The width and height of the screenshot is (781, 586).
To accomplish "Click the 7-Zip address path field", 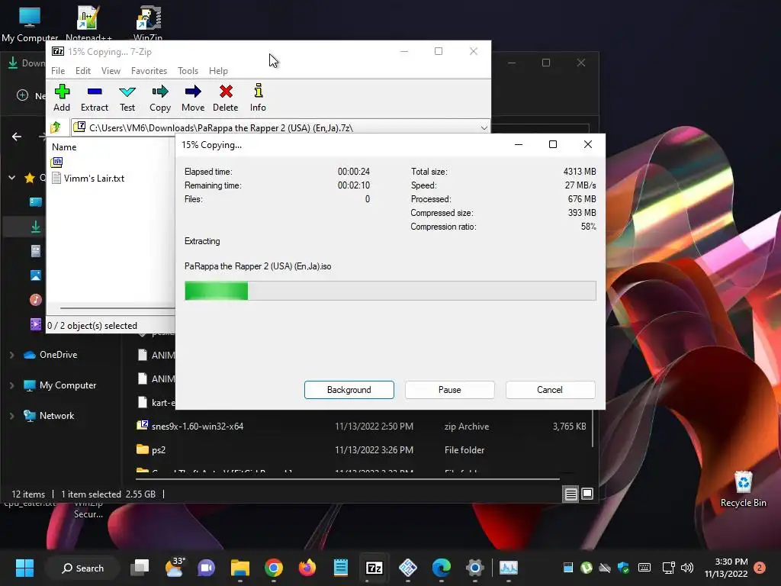I will [x=281, y=128].
